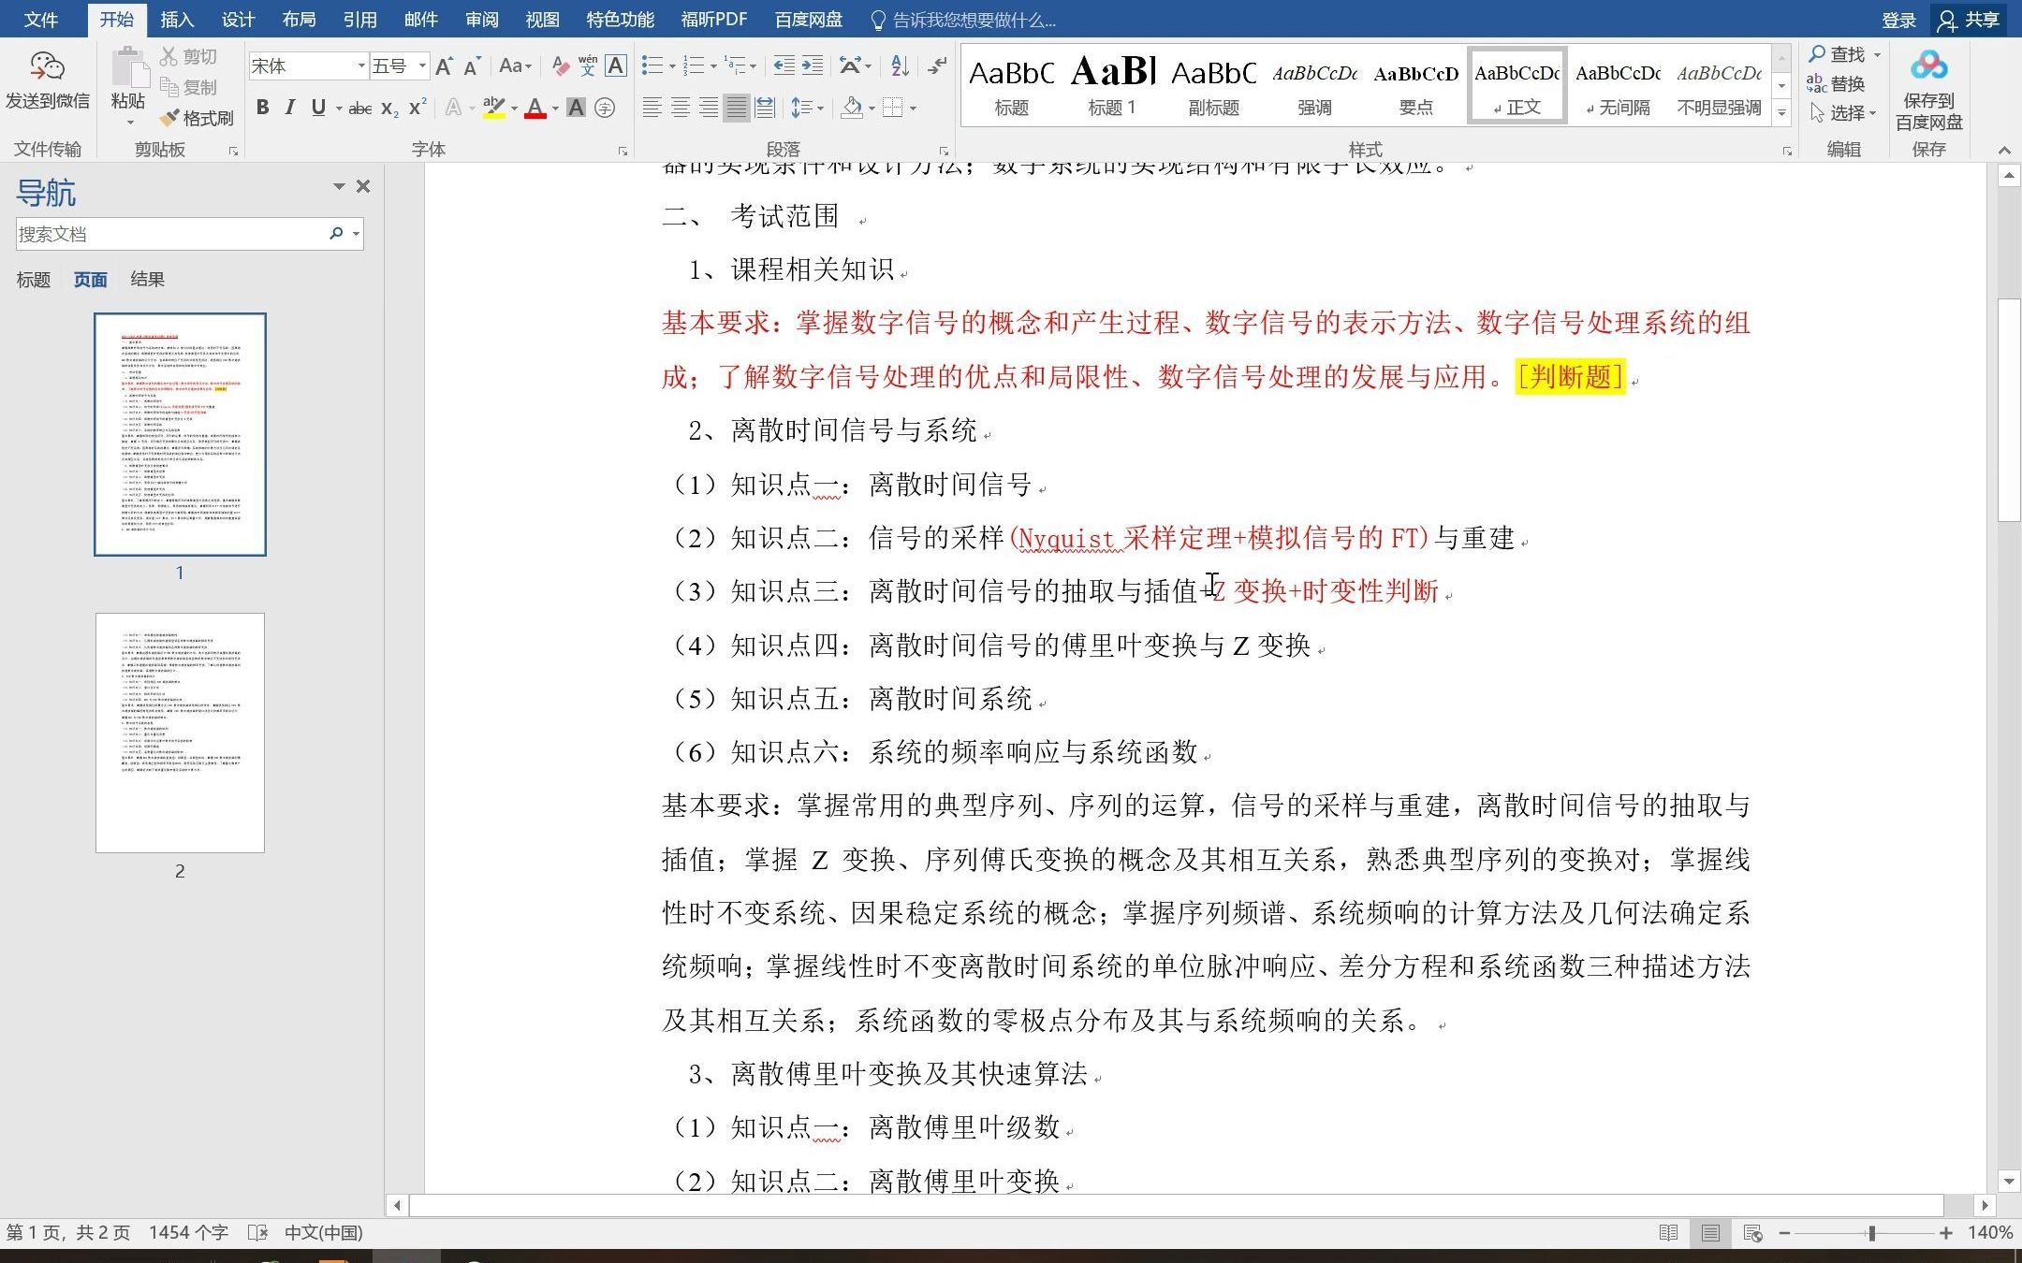
Task: Toggle Justify alignment
Action: [737, 108]
